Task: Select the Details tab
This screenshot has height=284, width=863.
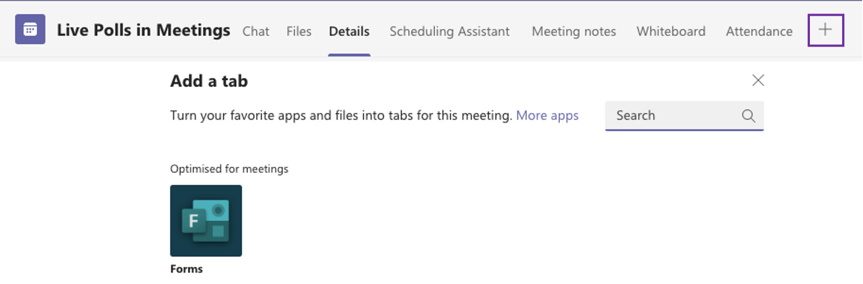Action: pyautogui.click(x=349, y=31)
